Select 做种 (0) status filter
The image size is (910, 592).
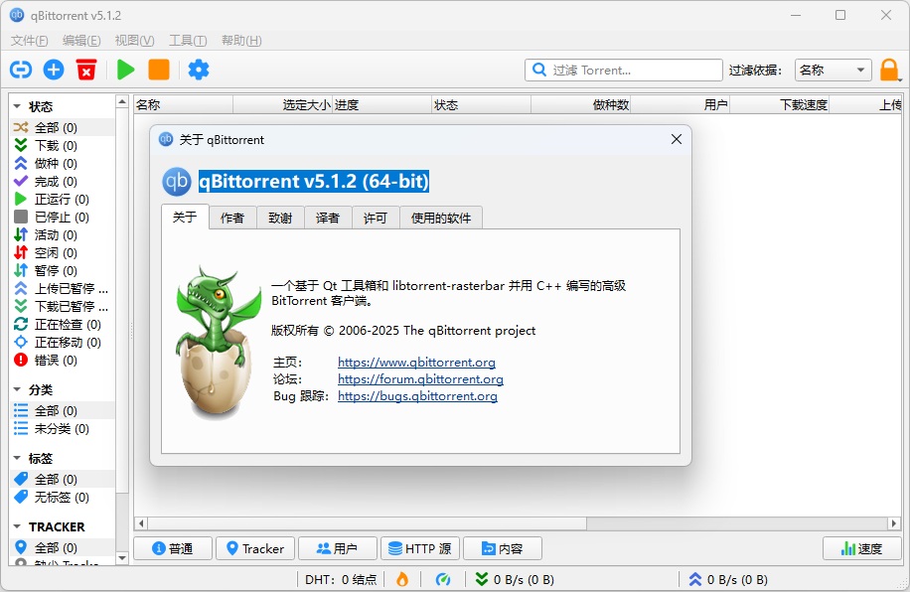tap(56, 163)
